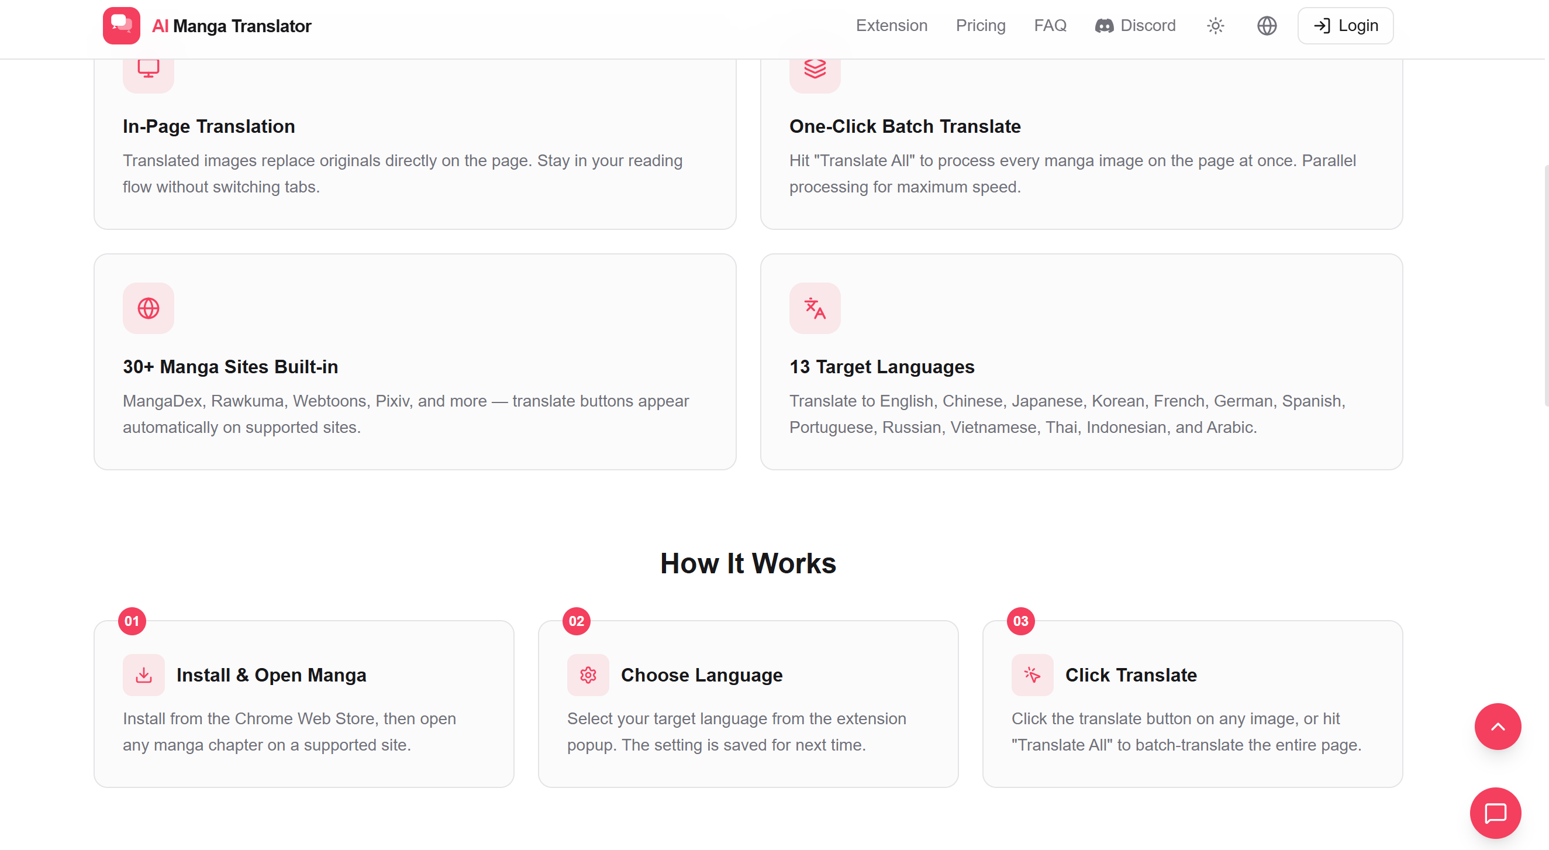Click the Batch Translate layers icon
This screenshot has height=850, width=1549.
pos(815,69)
